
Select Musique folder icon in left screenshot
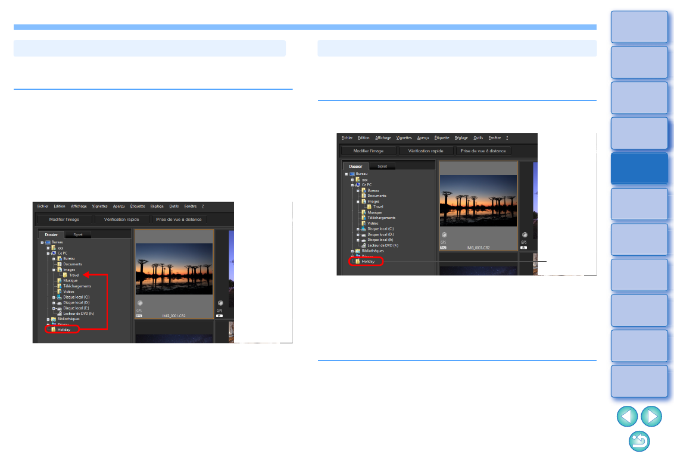[x=60, y=280]
